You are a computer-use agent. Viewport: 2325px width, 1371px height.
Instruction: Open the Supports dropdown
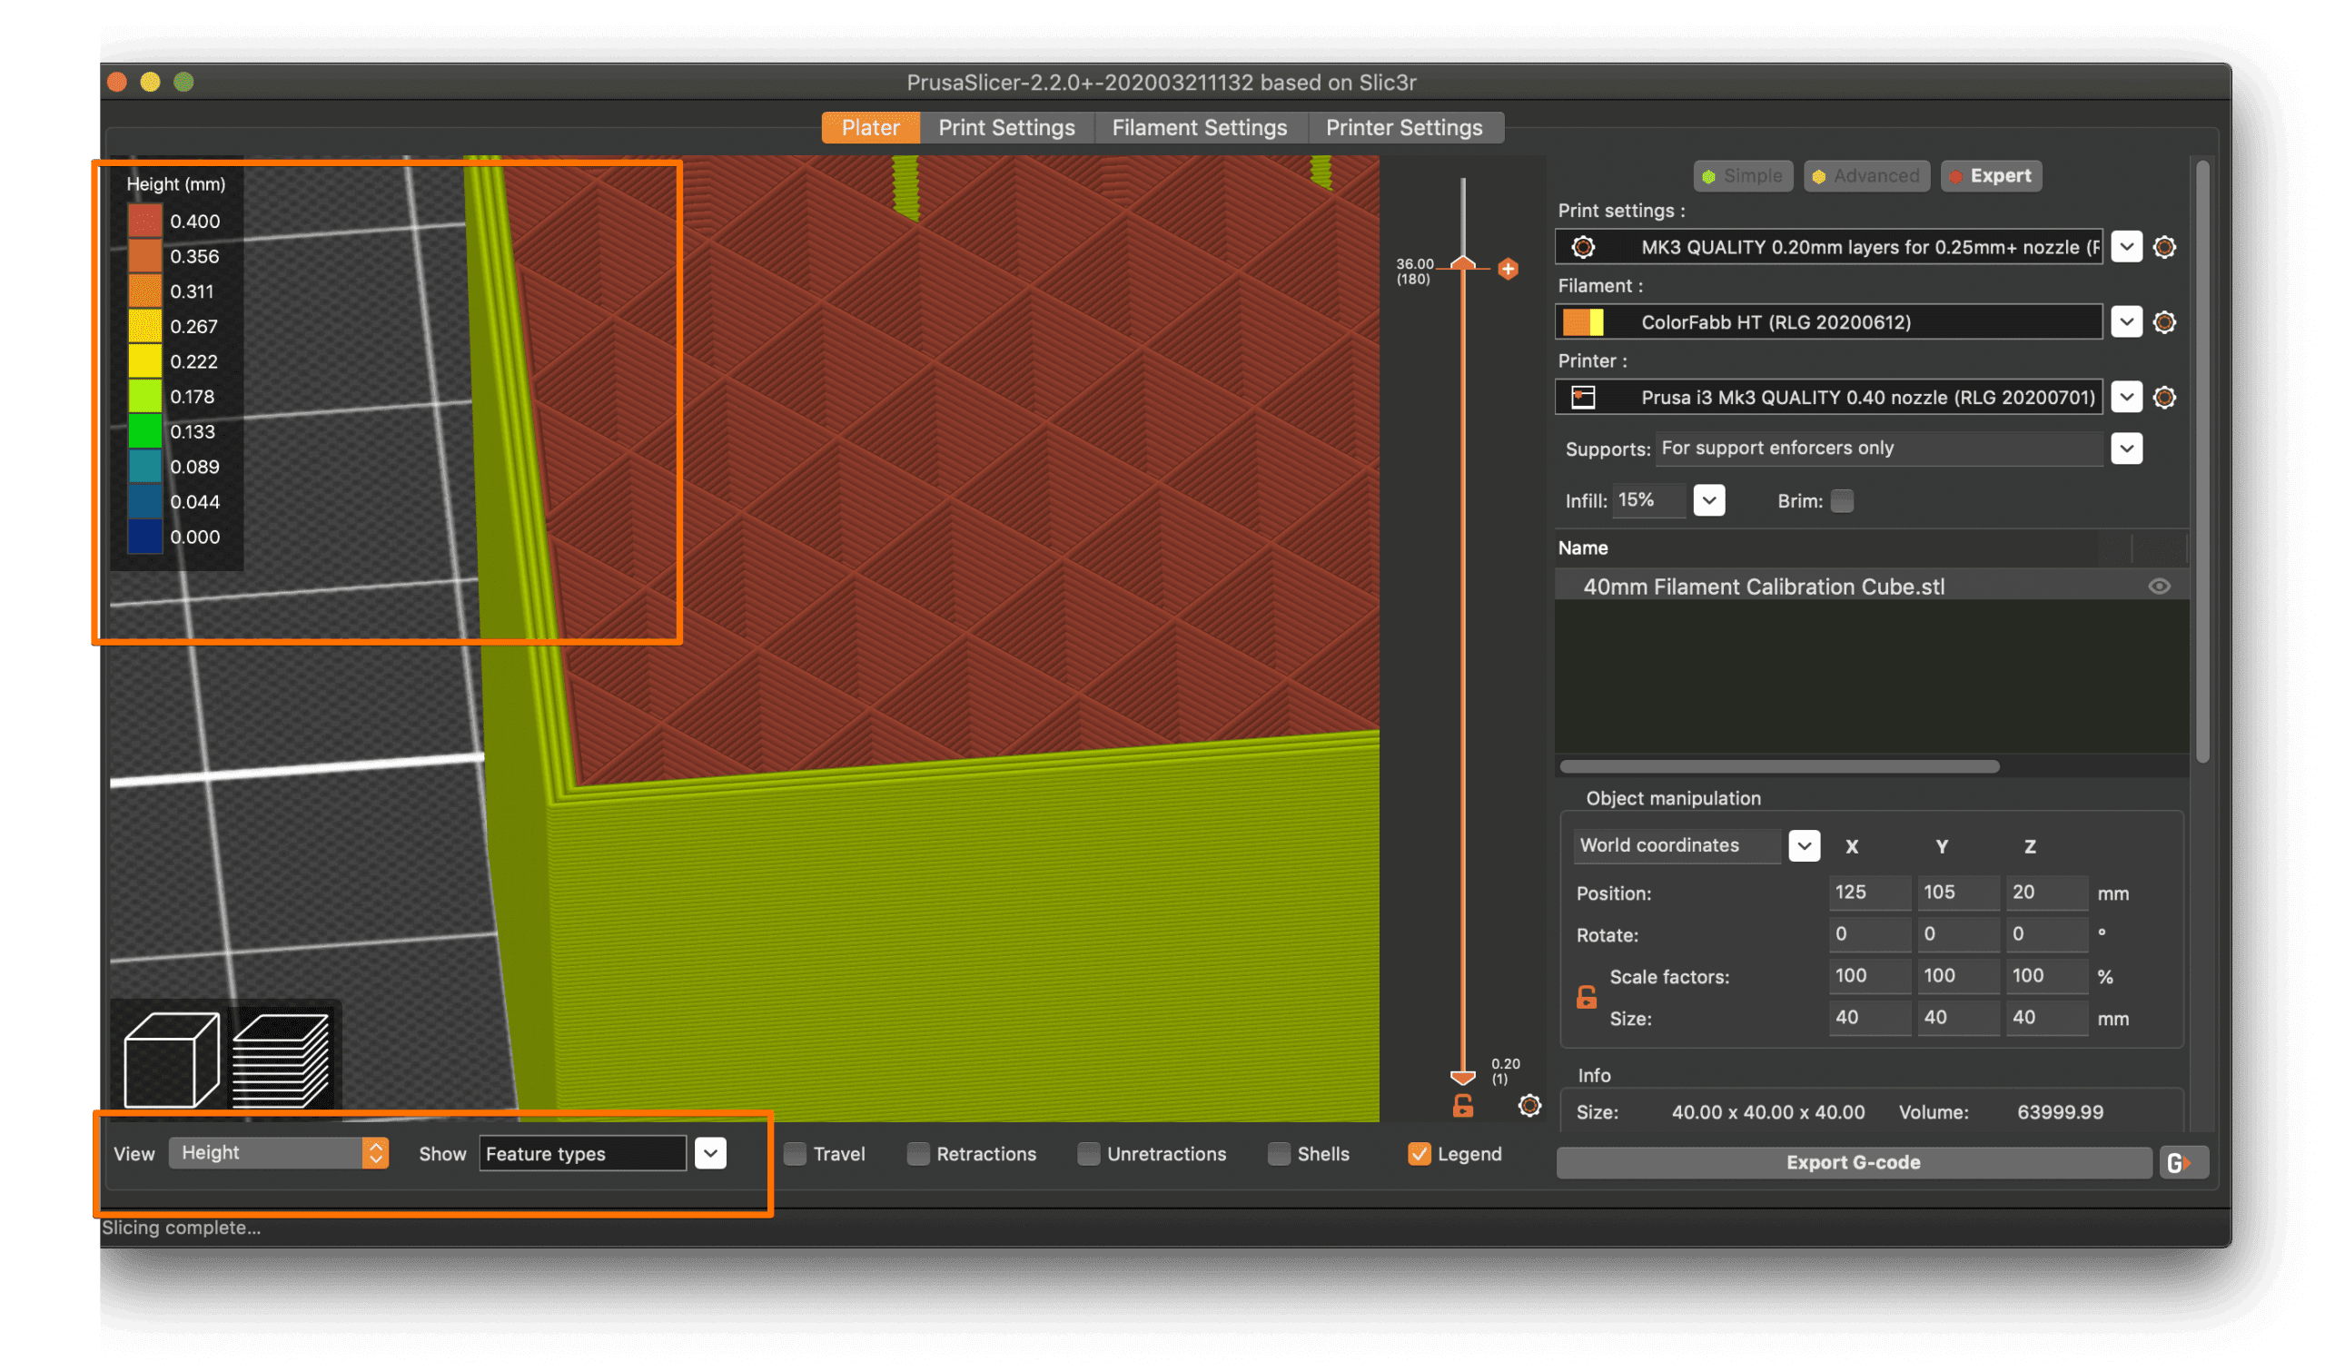pyautogui.click(x=2126, y=449)
